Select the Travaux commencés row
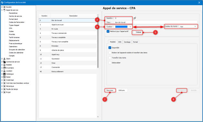This screenshot has width=203, height=122. 68,33
